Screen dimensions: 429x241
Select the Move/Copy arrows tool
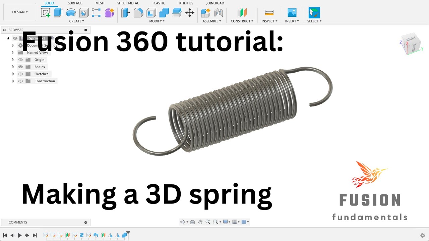[x=190, y=13]
